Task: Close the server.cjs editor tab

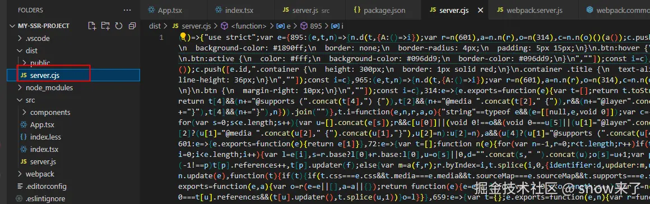Action: (480, 10)
